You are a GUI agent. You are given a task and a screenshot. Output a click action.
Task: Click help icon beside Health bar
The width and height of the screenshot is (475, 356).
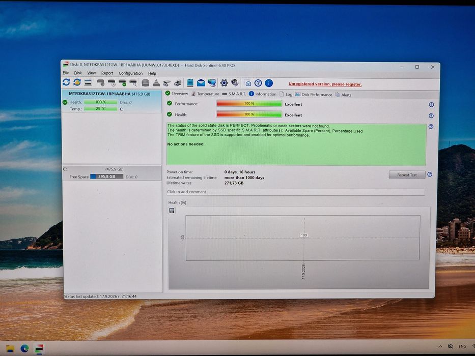click(x=431, y=115)
